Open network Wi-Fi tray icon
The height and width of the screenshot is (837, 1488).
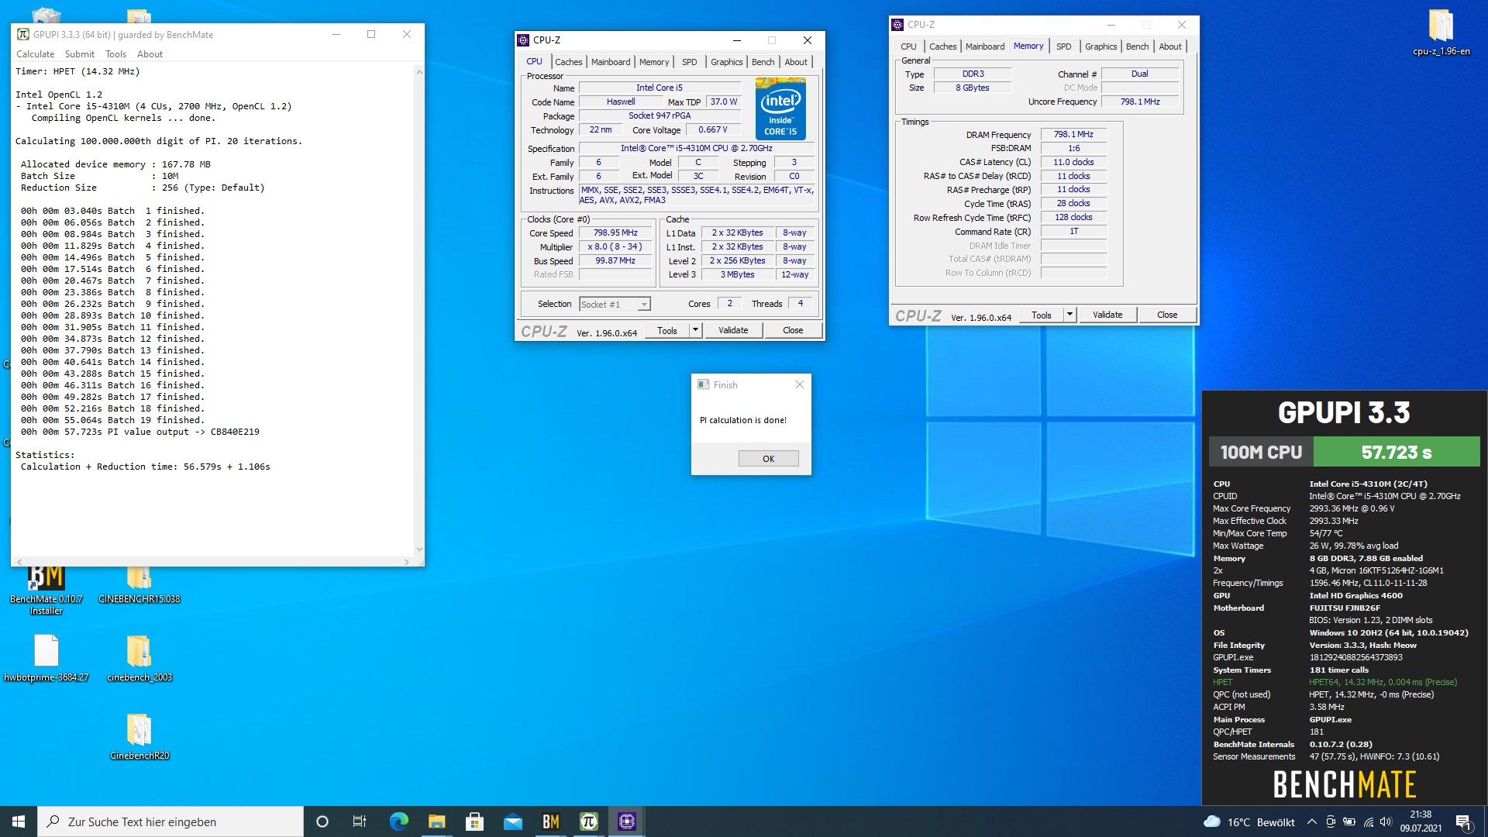click(1368, 822)
